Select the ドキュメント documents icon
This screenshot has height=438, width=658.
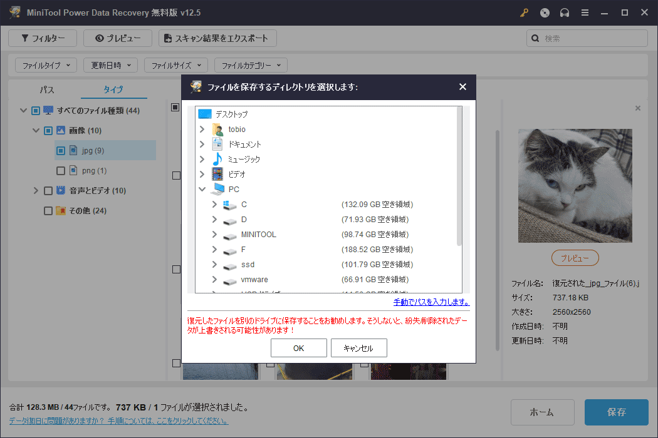click(217, 144)
